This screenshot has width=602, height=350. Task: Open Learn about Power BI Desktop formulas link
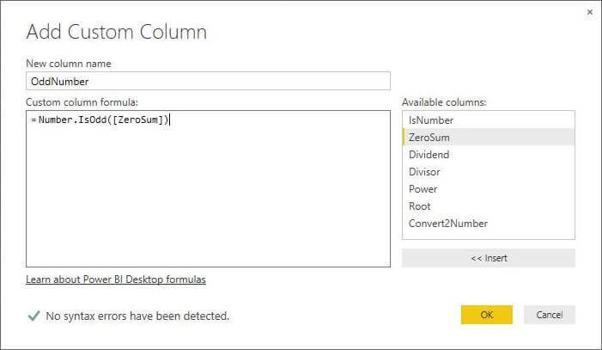pyautogui.click(x=116, y=279)
